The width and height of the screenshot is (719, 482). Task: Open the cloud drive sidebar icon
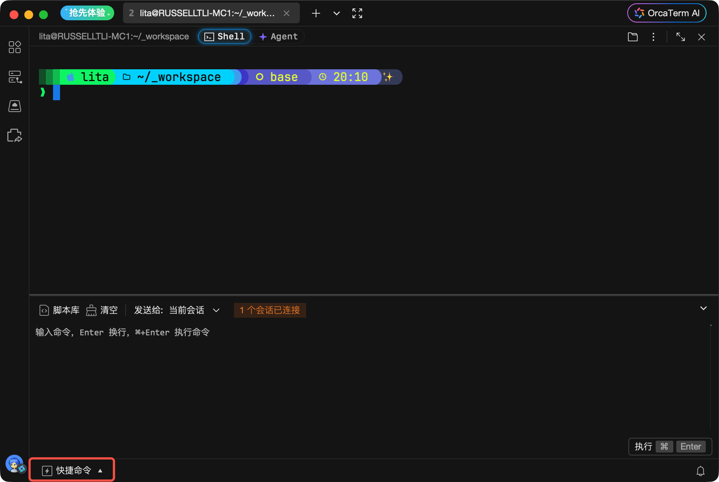point(15,106)
